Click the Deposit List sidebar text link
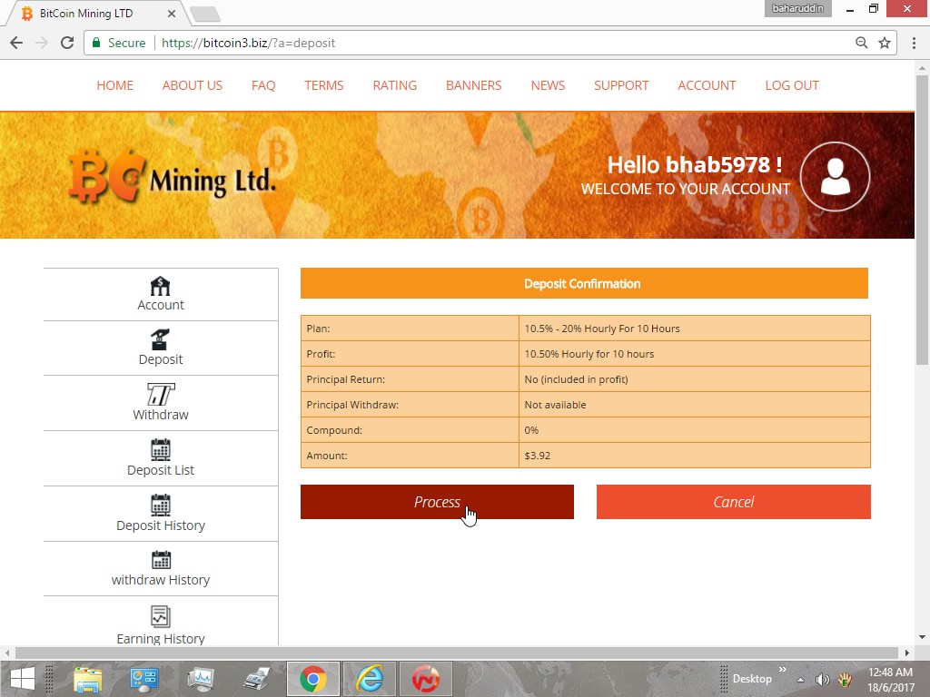This screenshot has height=697, width=930. point(161,470)
